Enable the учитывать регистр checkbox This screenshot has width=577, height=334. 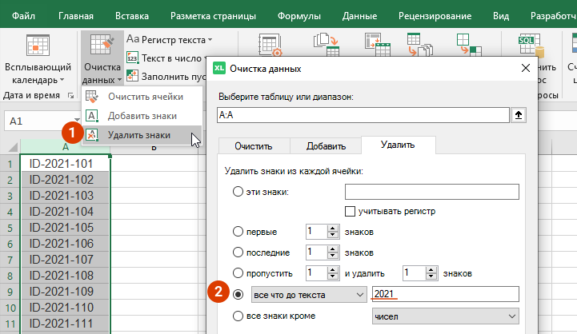tap(350, 211)
